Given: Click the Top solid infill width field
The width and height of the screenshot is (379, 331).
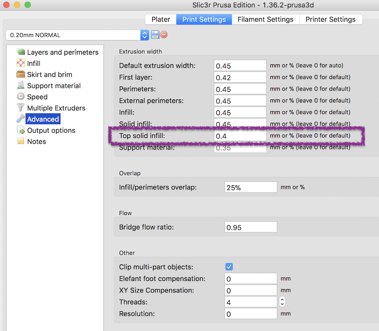Looking at the screenshot, I should click(240, 136).
